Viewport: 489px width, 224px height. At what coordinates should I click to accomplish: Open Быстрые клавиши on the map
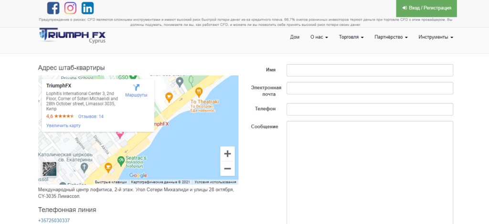click(111, 182)
